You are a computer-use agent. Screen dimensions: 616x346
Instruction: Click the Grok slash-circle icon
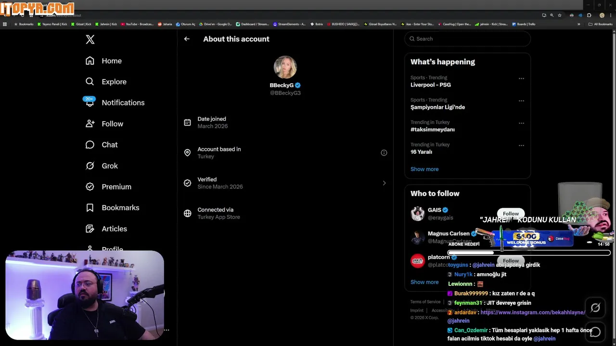90,166
